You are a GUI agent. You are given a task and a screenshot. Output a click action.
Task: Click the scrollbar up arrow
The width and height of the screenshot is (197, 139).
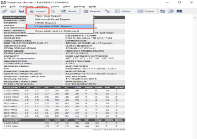click(x=195, y=18)
